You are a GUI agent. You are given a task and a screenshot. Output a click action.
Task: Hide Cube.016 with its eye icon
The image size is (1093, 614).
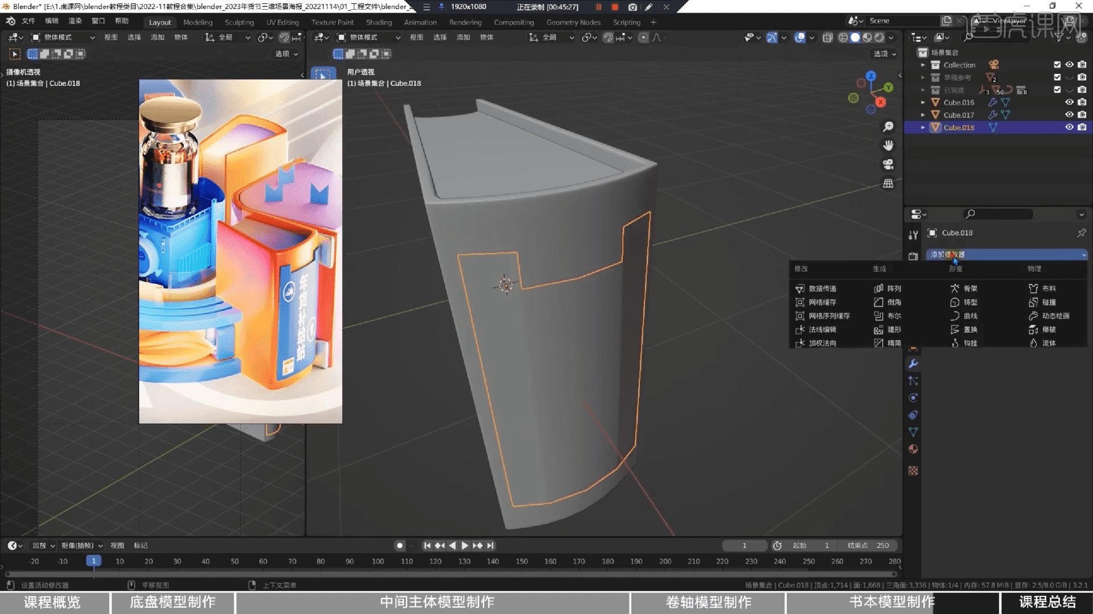pyautogui.click(x=1069, y=102)
